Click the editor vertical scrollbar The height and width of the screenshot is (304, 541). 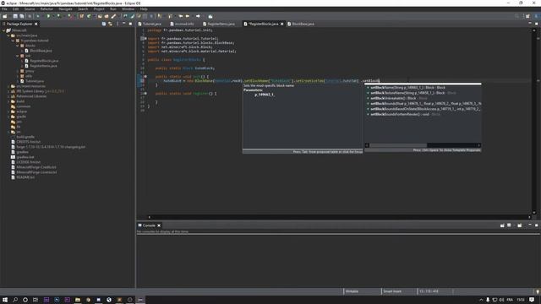(534, 122)
